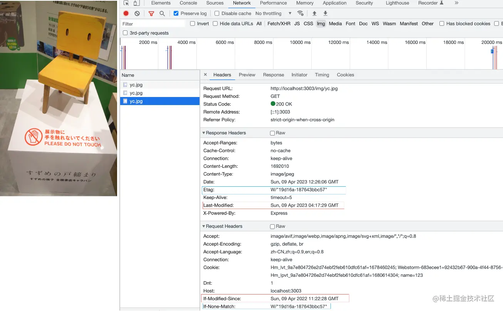Filter requests by JS type
The image size is (503, 311).
click(297, 23)
